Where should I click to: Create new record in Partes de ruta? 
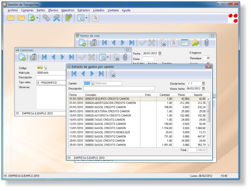coord(82,43)
